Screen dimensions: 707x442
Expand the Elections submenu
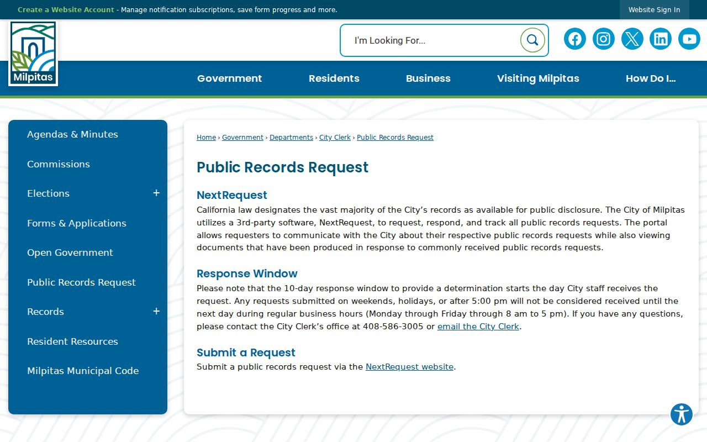(x=156, y=193)
